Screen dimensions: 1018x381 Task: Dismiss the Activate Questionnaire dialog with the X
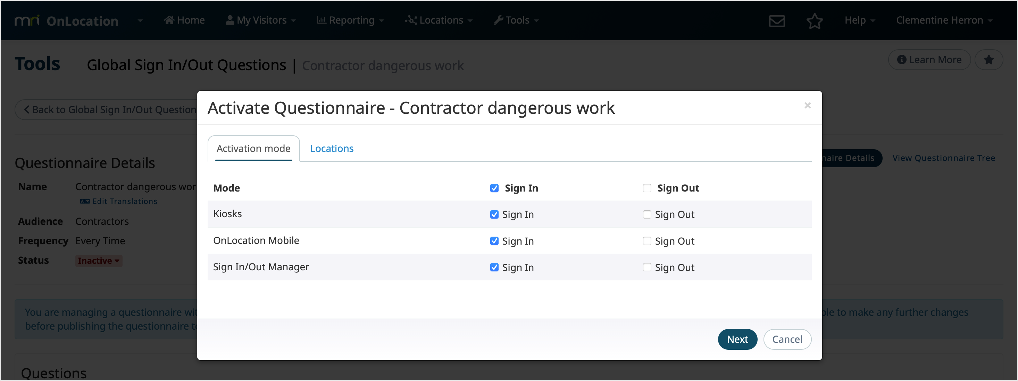[807, 105]
